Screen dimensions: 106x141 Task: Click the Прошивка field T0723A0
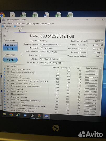53,41
